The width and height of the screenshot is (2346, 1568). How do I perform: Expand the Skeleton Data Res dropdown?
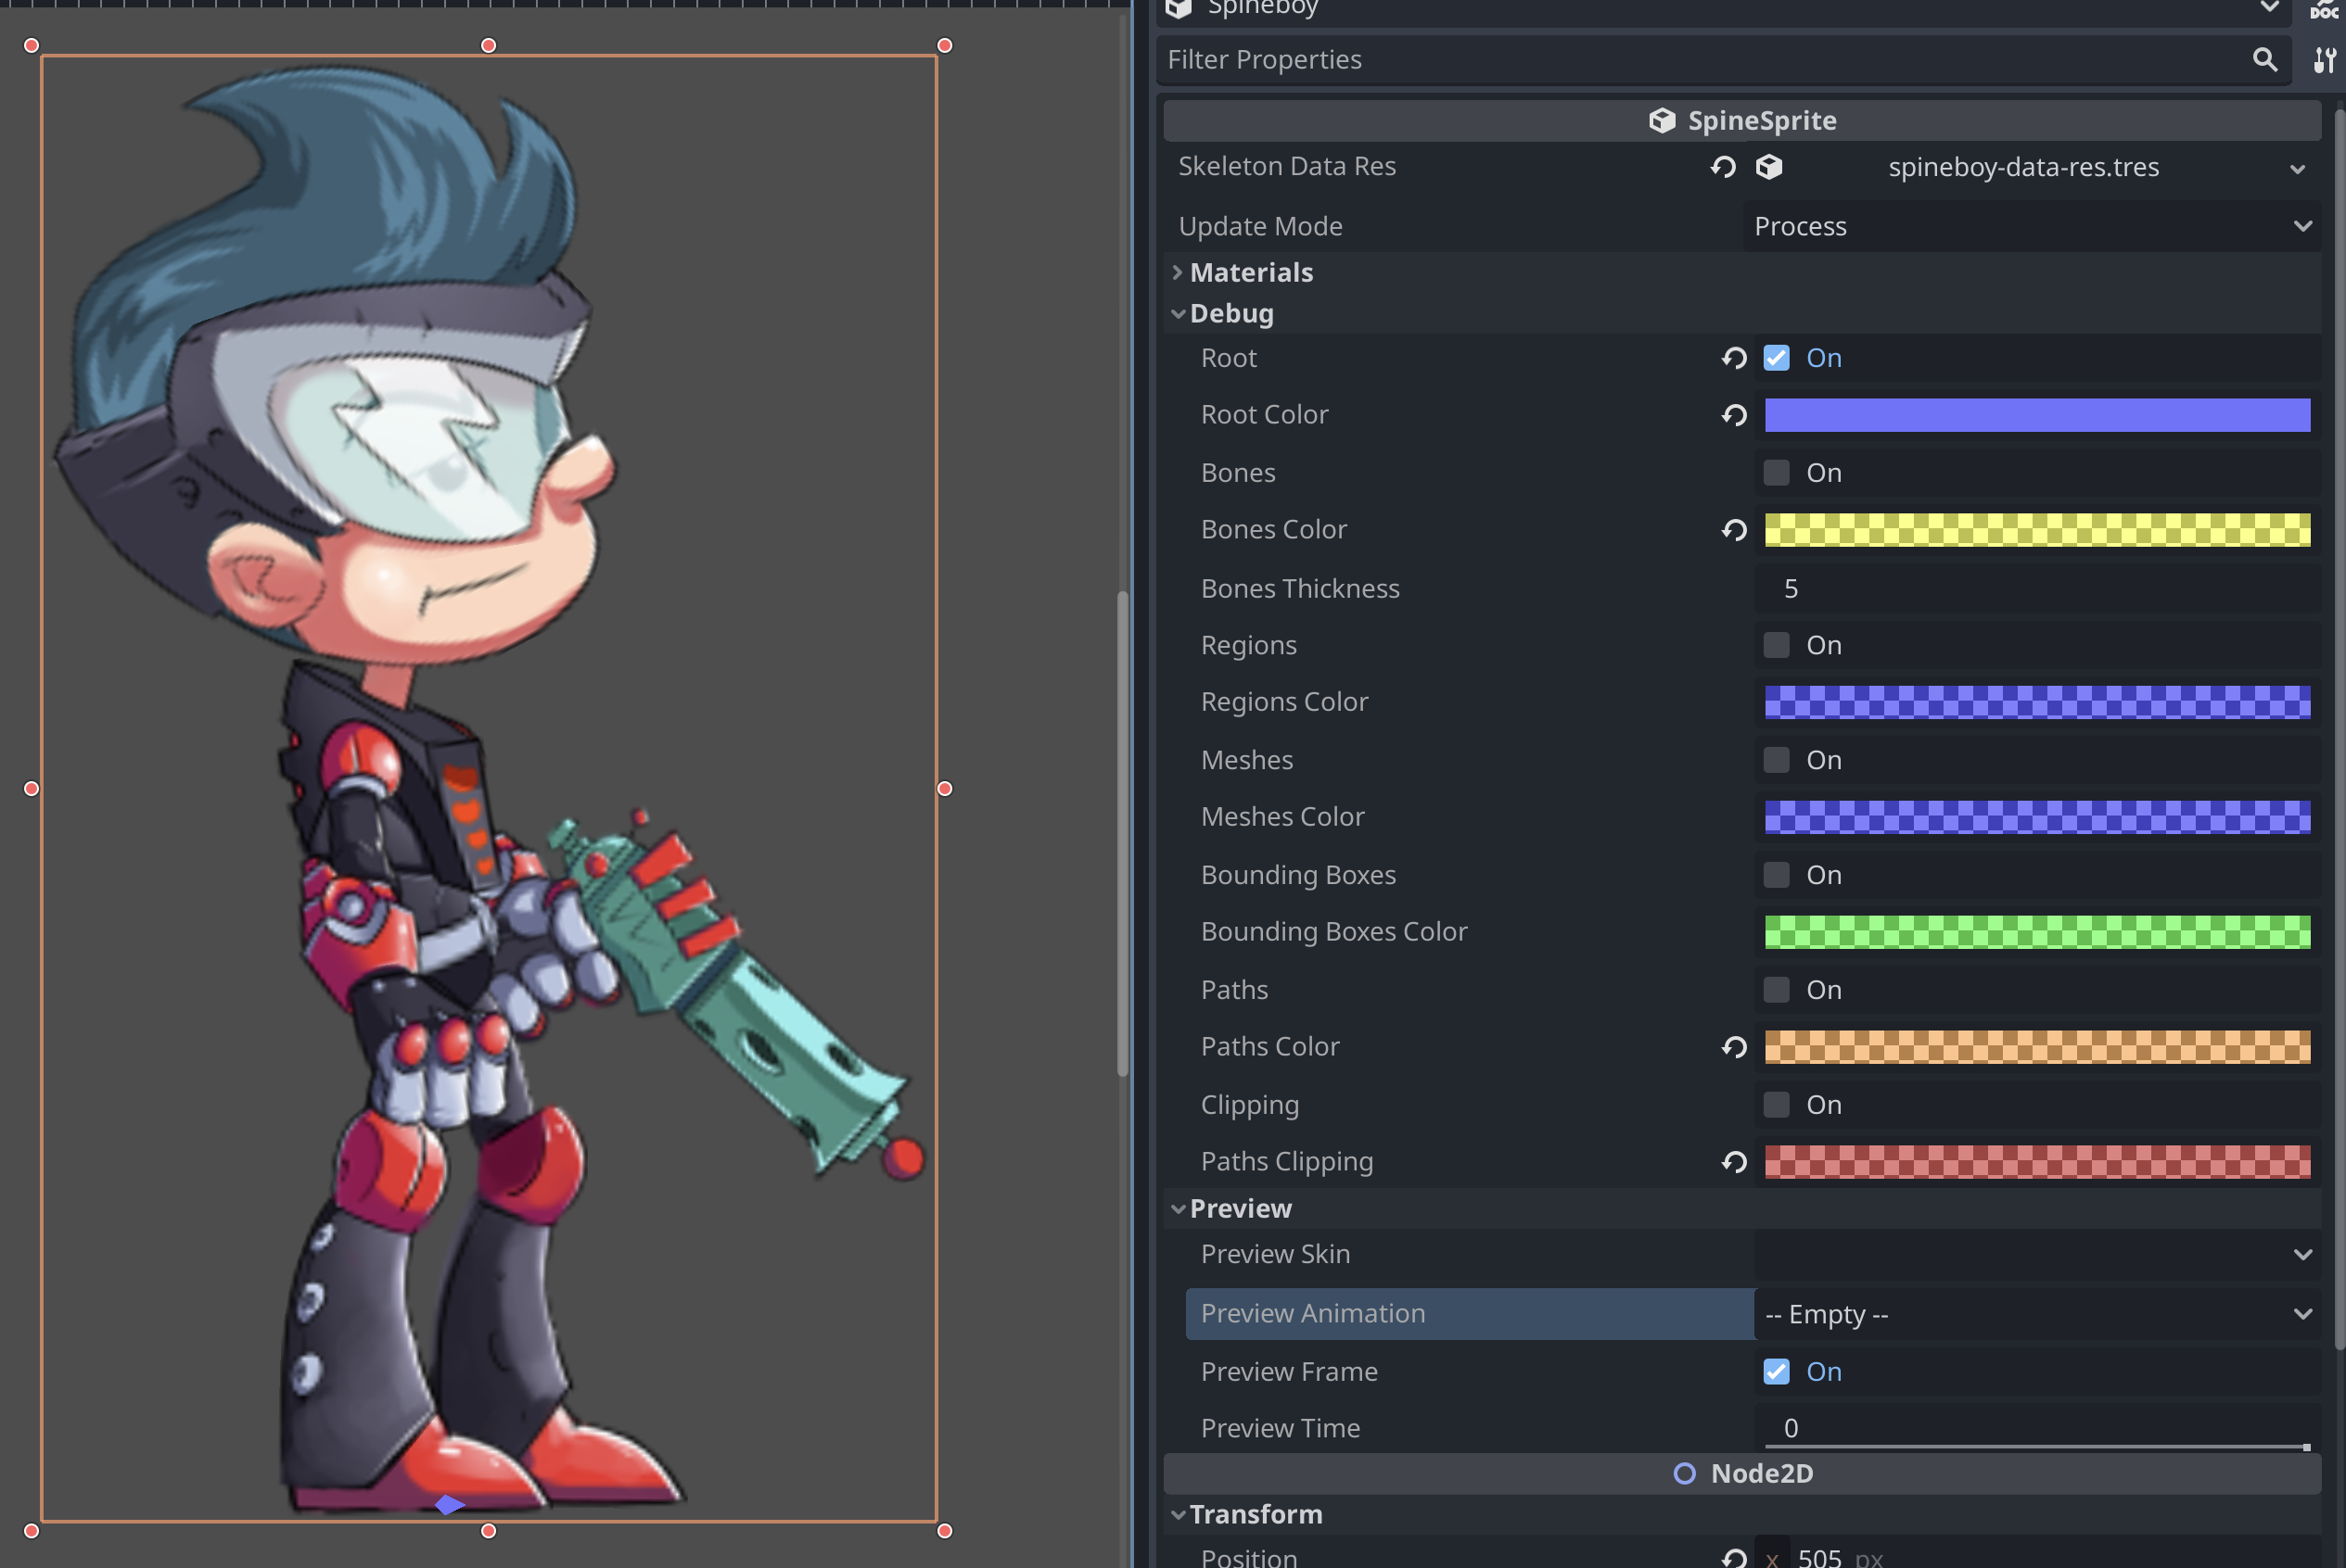(x=2296, y=167)
